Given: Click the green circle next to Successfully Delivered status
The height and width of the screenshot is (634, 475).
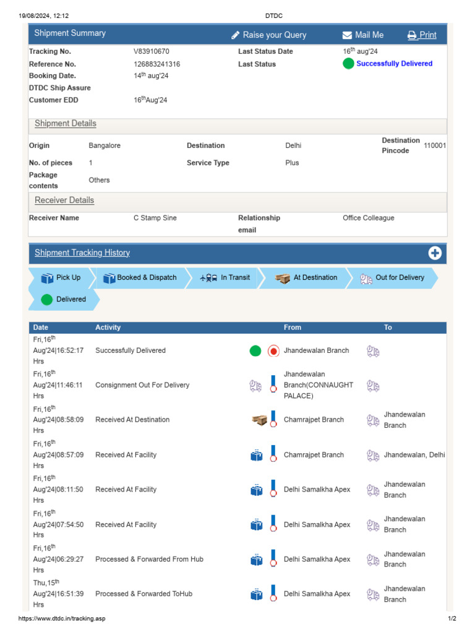Looking at the screenshot, I should coord(348,64).
